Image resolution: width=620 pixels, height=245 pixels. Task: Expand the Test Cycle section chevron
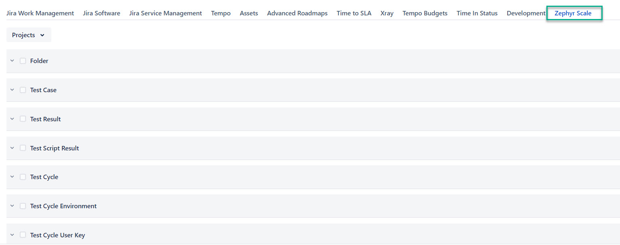tap(12, 177)
